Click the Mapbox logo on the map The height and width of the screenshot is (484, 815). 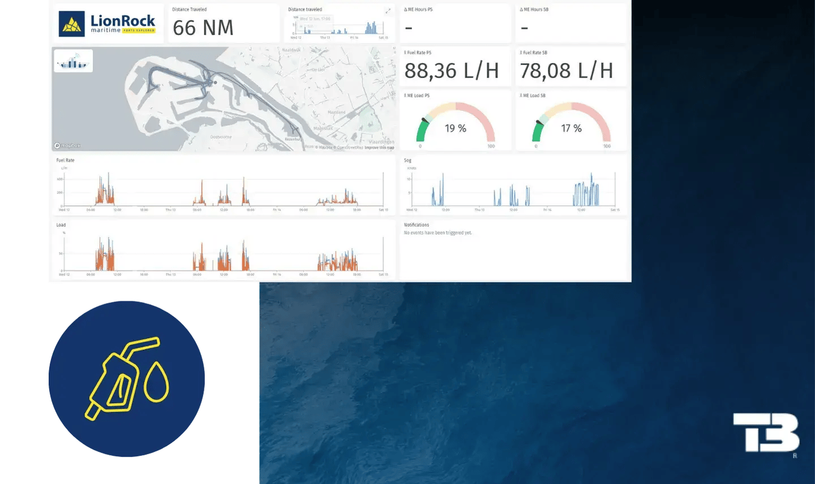click(67, 145)
